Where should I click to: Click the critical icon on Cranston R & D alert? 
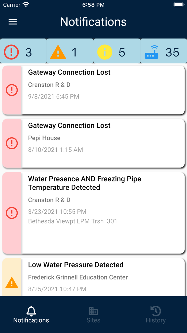[12, 90]
